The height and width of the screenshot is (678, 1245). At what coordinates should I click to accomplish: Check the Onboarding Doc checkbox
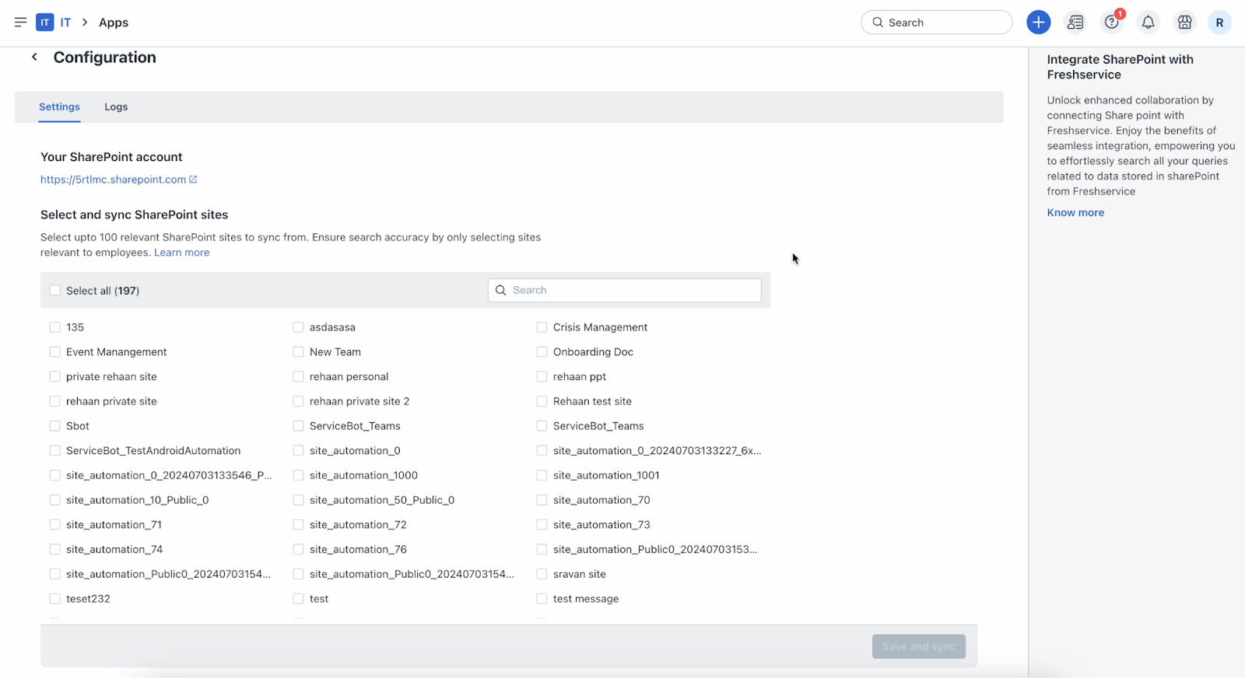click(x=542, y=352)
